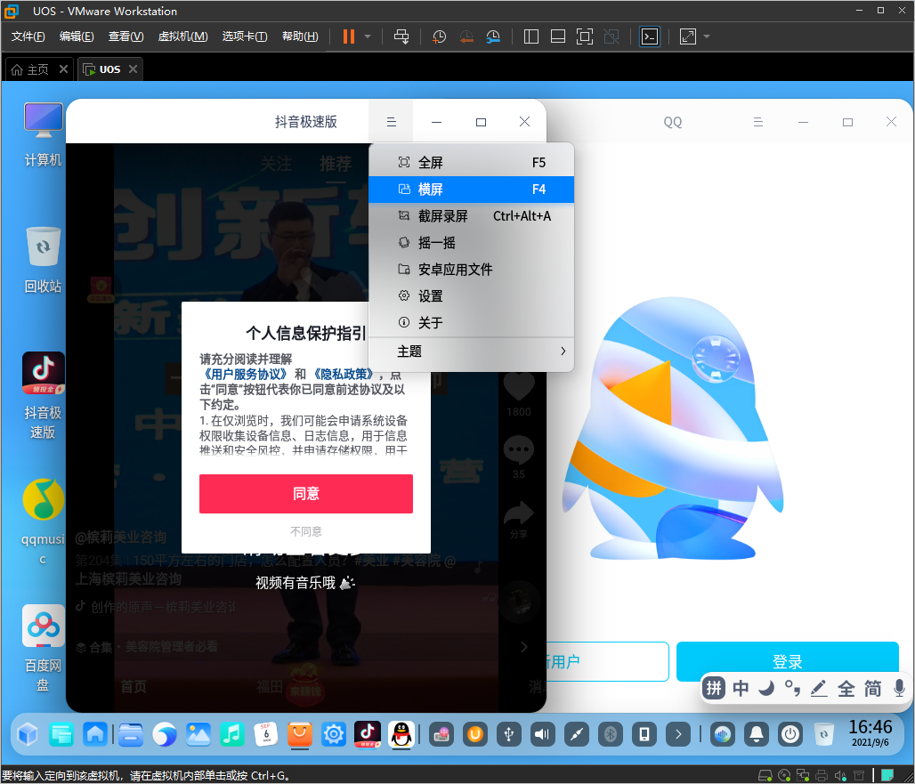Open the 选项卡(T) menu
Screen dimensions: 915x784
point(245,36)
